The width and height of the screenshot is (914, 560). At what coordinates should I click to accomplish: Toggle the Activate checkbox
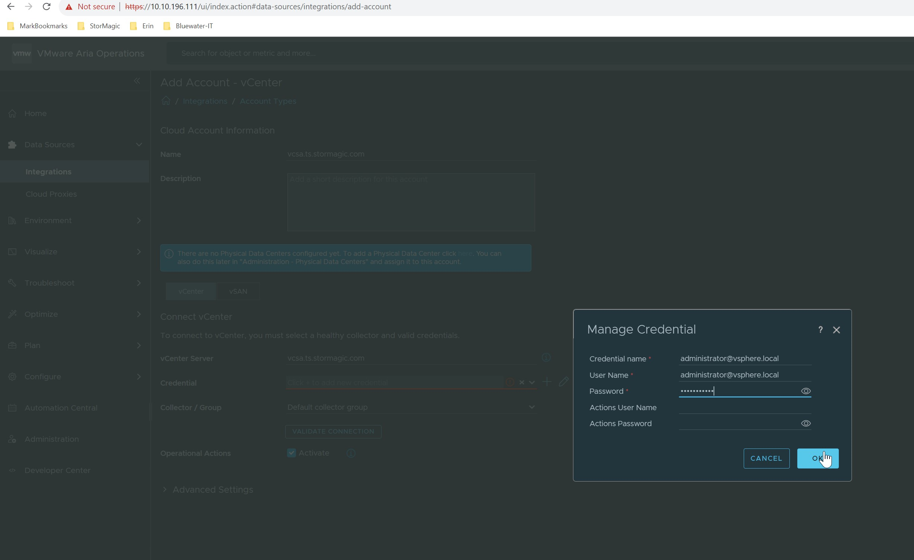(x=292, y=453)
